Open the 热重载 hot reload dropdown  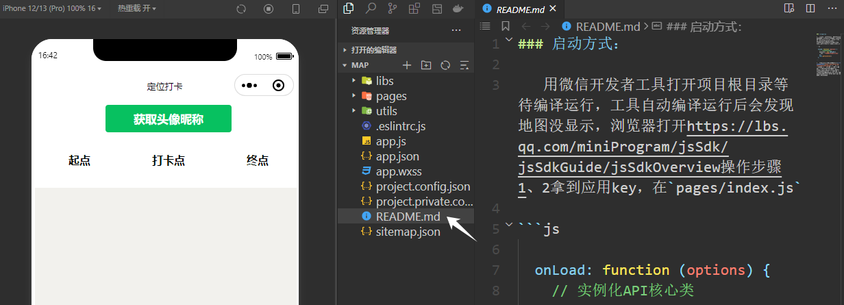coord(136,8)
